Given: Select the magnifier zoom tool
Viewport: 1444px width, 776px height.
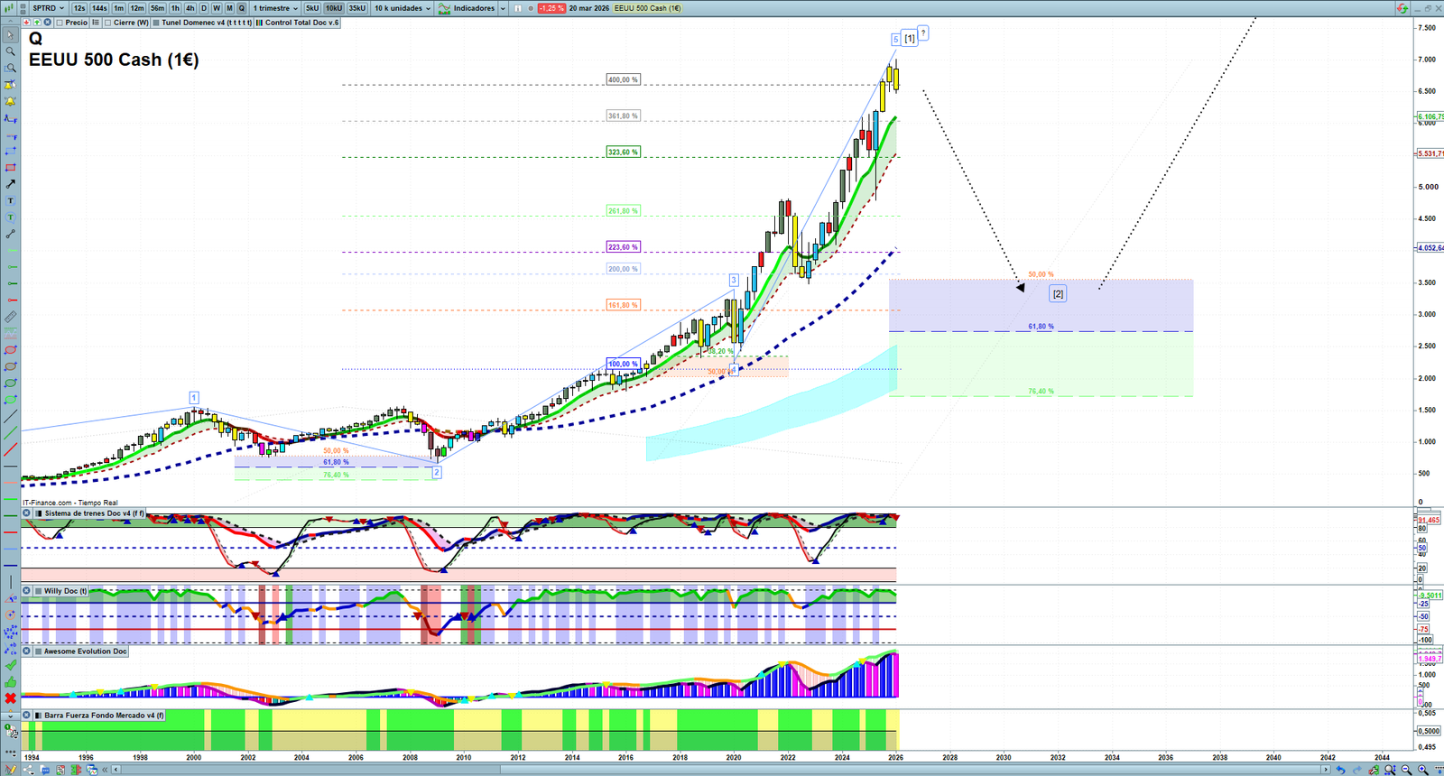Looking at the screenshot, I should pos(10,51).
